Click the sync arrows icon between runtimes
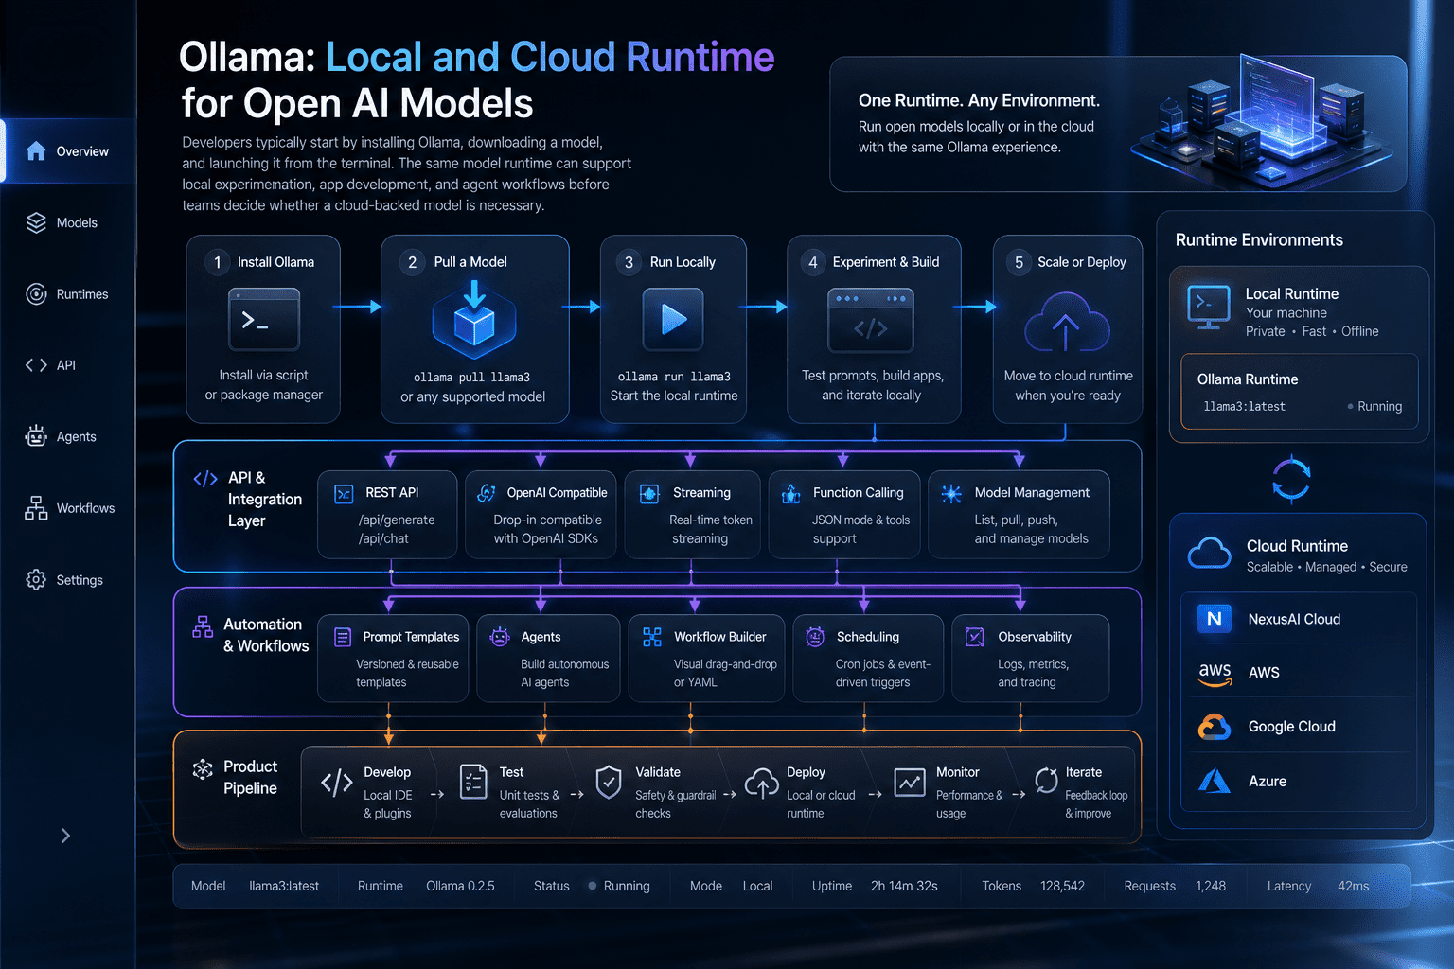The height and width of the screenshot is (969, 1454). pos(1291,478)
